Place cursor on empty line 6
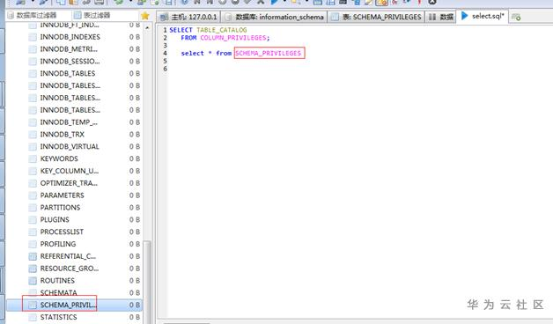Image resolution: width=553 pixels, height=324 pixels. 360,69
